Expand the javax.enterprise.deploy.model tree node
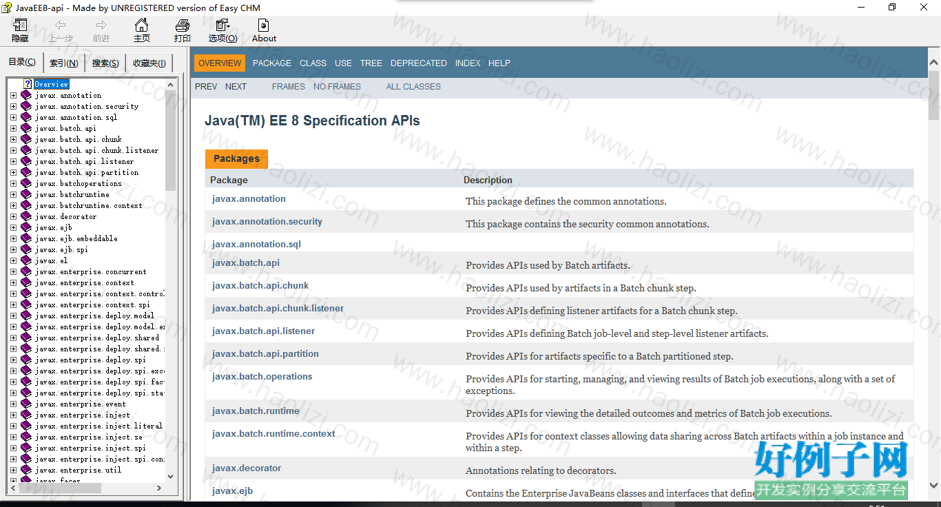The image size is (941, 507). 13,315
